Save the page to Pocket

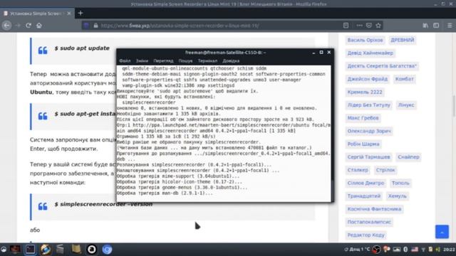coord(369,26)
